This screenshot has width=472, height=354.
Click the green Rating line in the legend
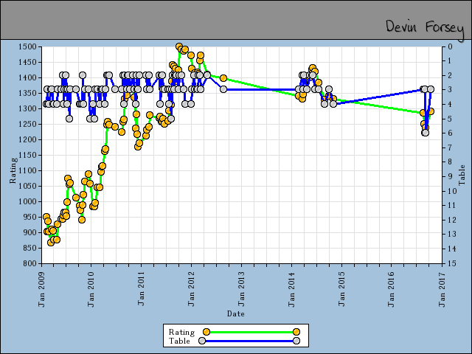251,332
